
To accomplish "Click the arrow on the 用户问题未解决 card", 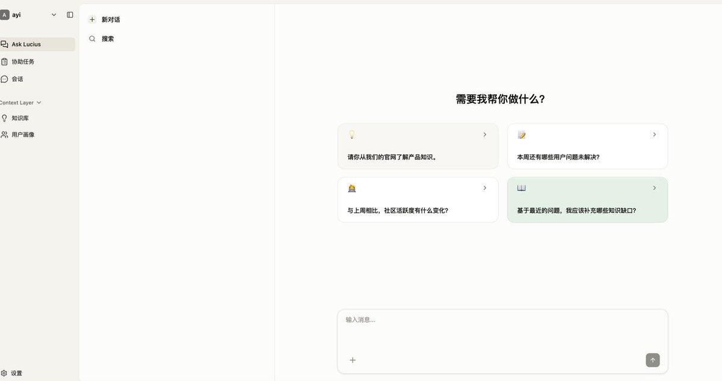I will tap(655, 135).
